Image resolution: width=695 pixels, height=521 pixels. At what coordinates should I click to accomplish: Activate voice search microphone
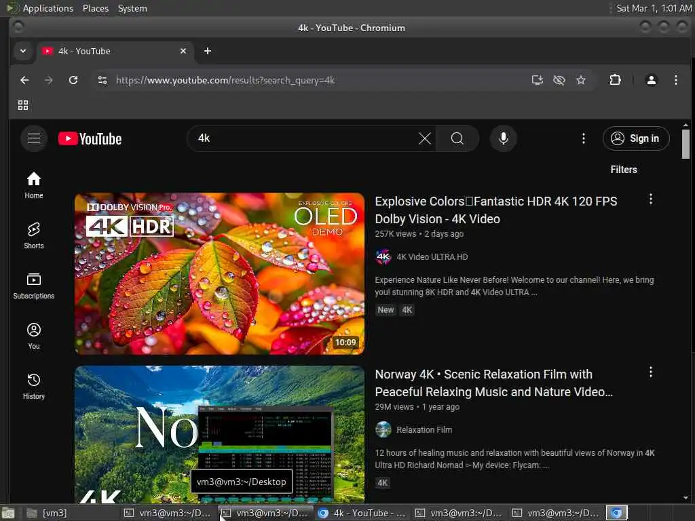[503, 138]
